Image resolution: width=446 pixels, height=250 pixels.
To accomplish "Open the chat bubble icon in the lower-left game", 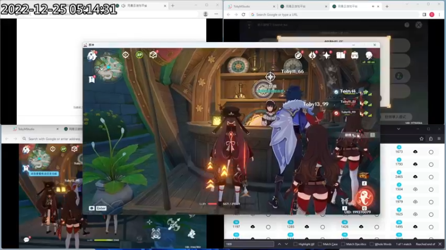I will 26,240.
